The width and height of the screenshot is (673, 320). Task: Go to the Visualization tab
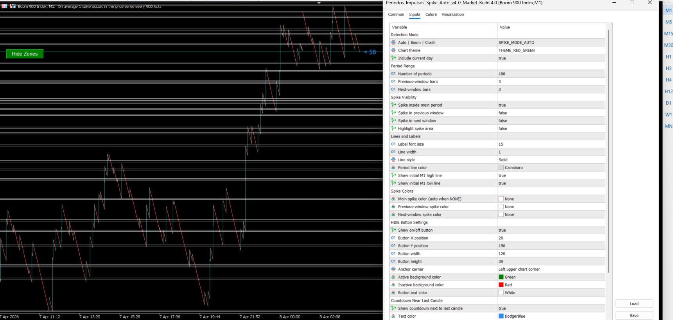pyautogui.click(x=452, y=14)
